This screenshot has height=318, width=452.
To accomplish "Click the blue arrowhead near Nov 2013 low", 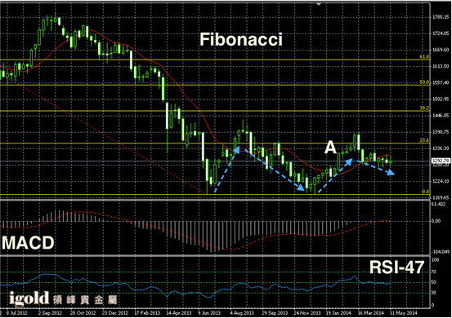I will pyautogui.click(x=301, y=188).
